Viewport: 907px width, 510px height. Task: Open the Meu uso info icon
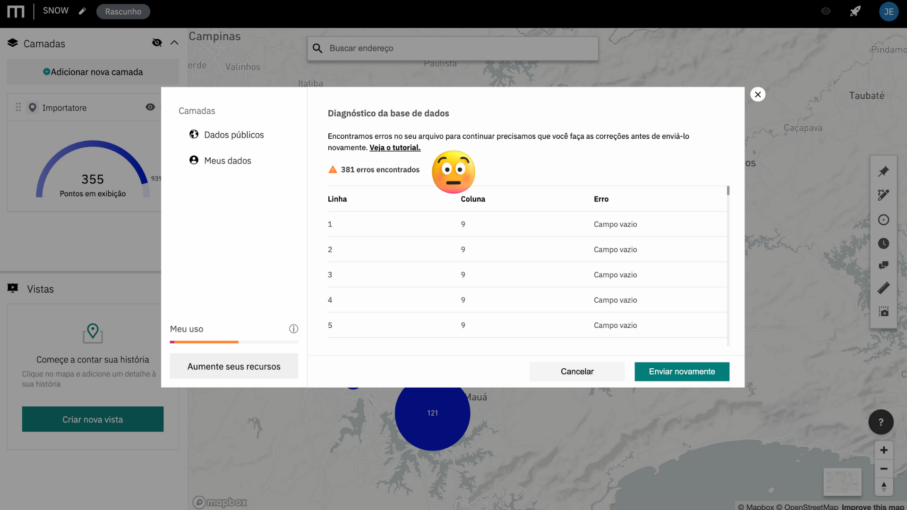(x=293, y=329)
